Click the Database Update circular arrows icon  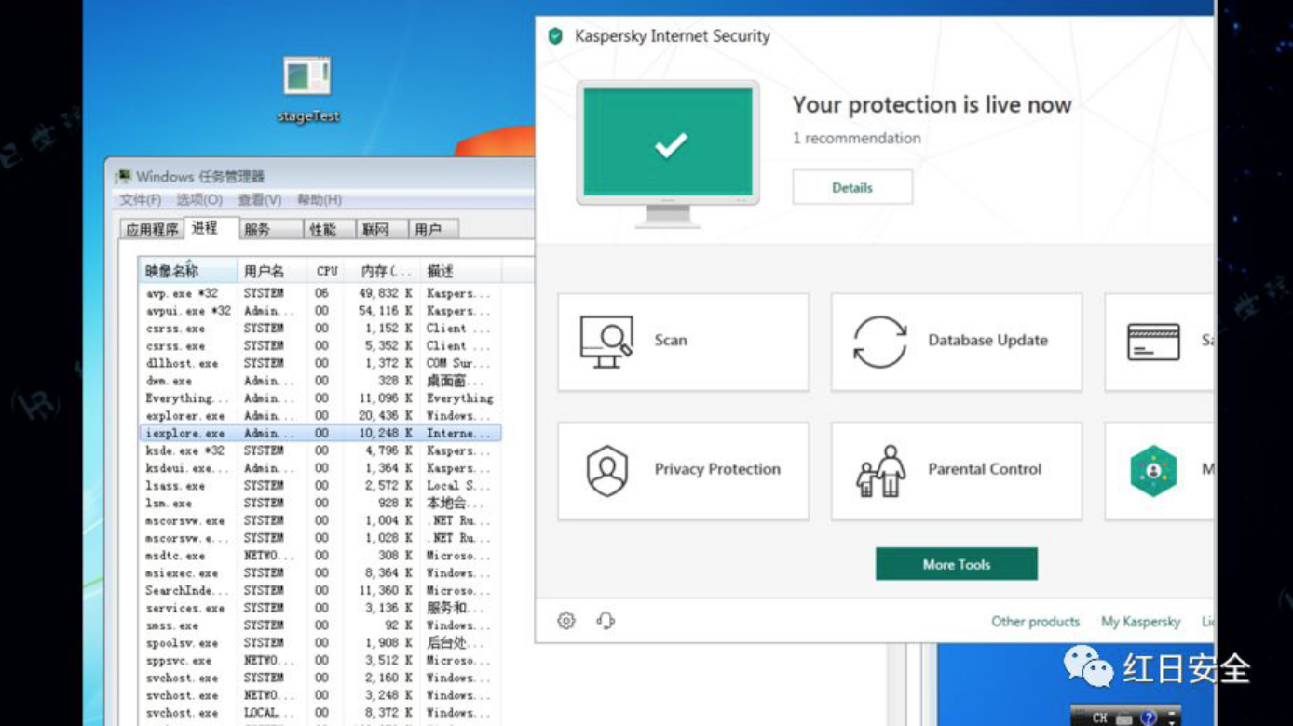click(x=879, y=342)
